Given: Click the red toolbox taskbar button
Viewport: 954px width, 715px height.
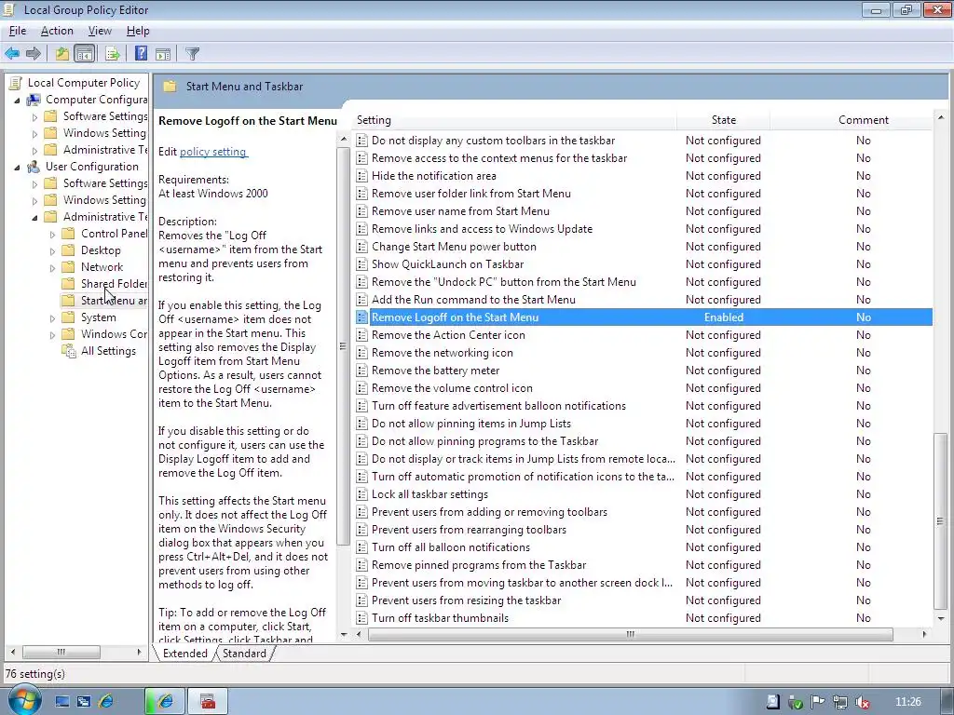Looking at the screenshot, I should tap(208, 701).
